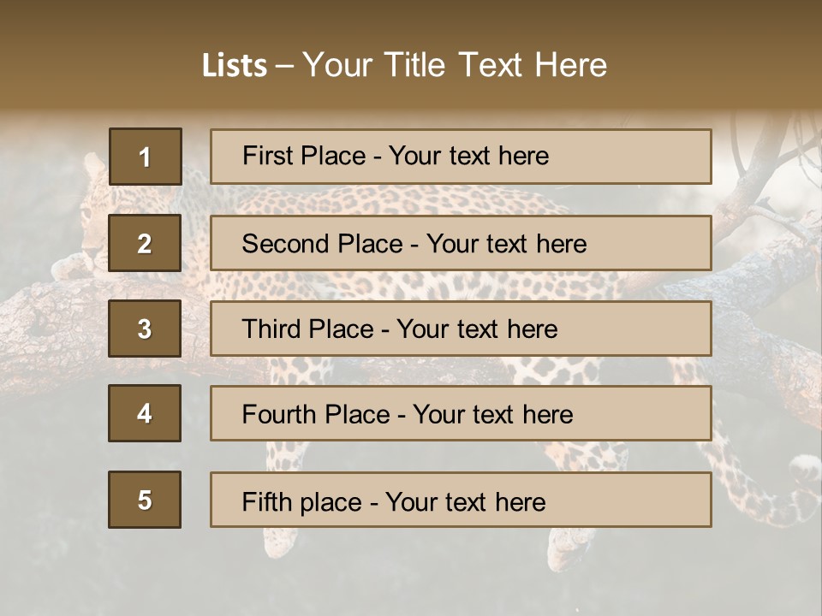The height and width of the screenshot is (616, 822).
Task: Select 'Your Title Text Here' title text
Action: [x=455, y=66]
